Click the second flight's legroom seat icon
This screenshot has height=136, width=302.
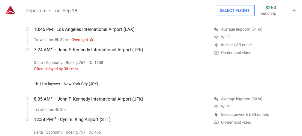(x=216, y=99)
